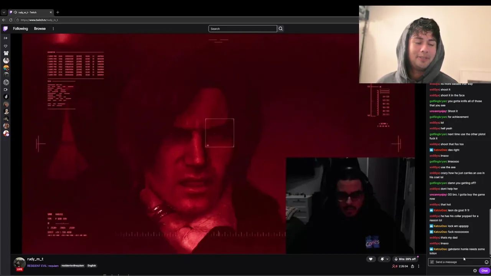The image size is (491, 276).
Task: Click the purple Chat send button
Action: 484,271
